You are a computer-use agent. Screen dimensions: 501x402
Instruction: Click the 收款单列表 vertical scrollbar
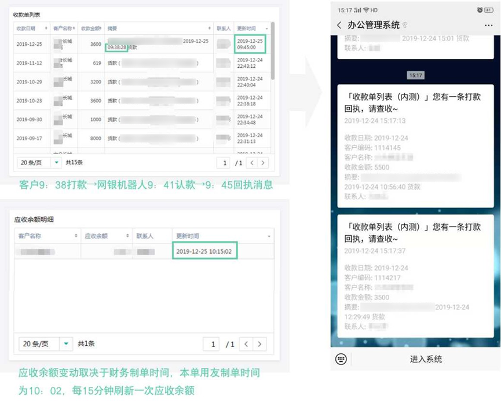tap(273, 50)
